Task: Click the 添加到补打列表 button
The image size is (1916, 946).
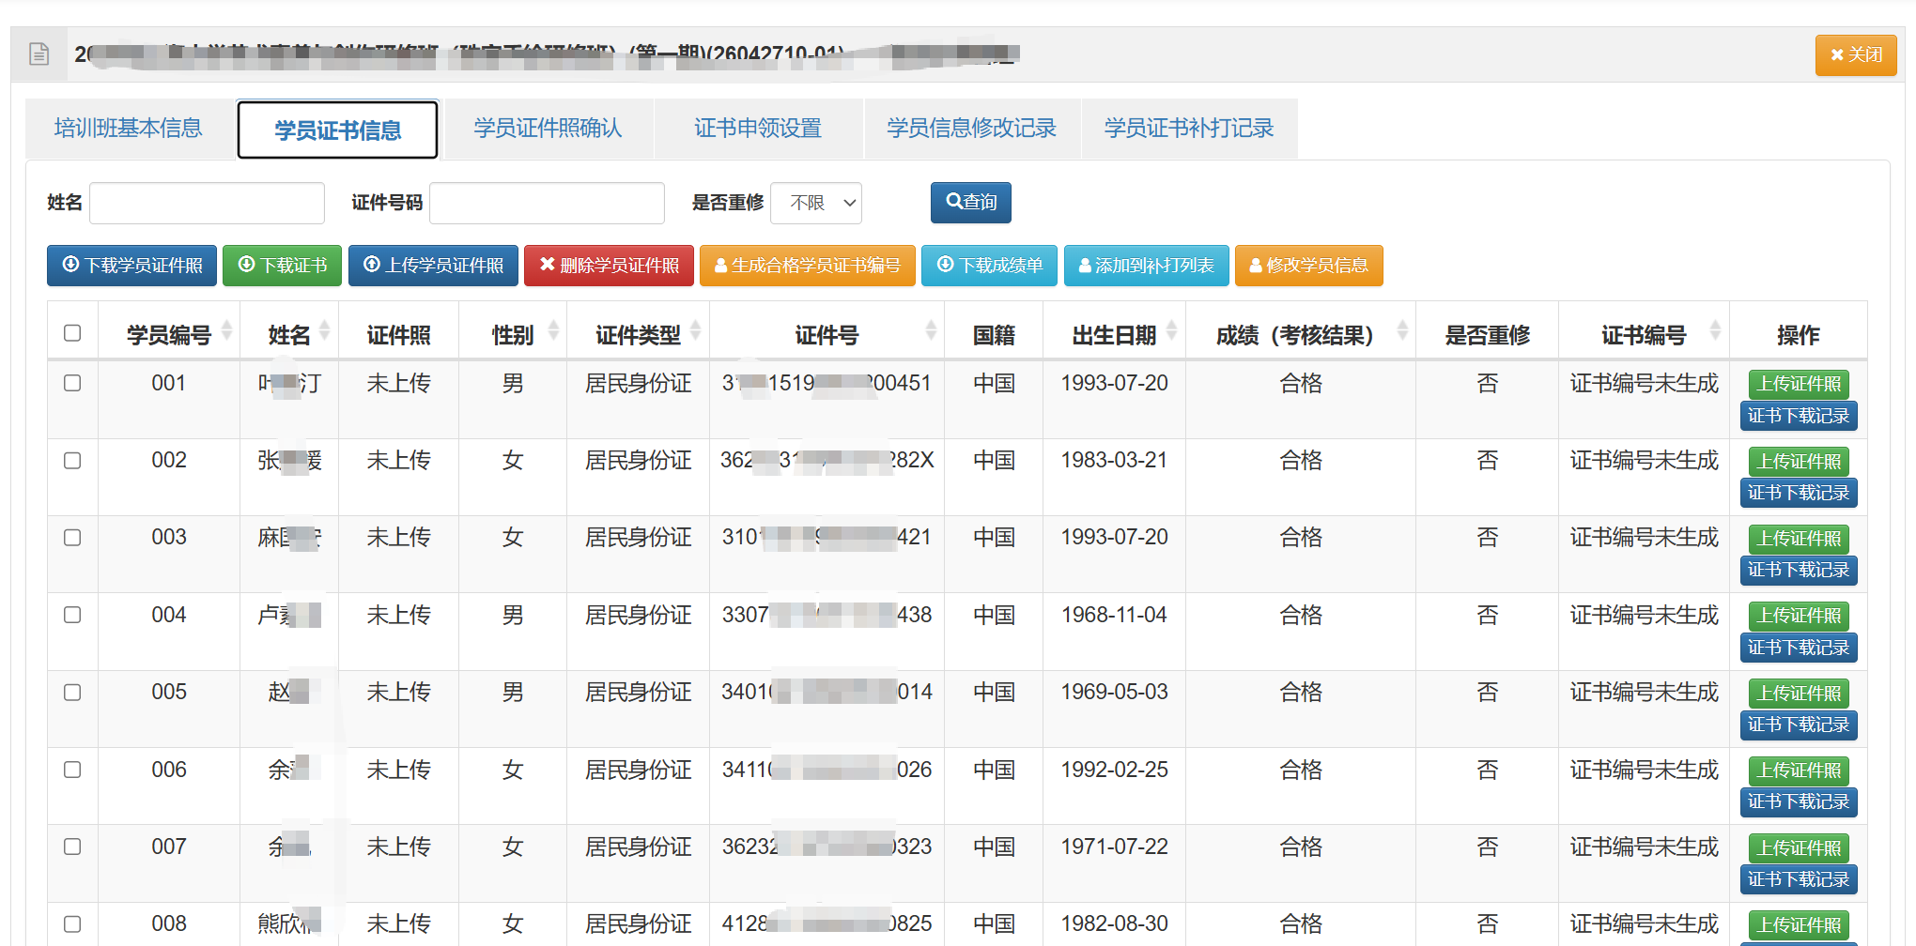Action: tap(1147, 266)
